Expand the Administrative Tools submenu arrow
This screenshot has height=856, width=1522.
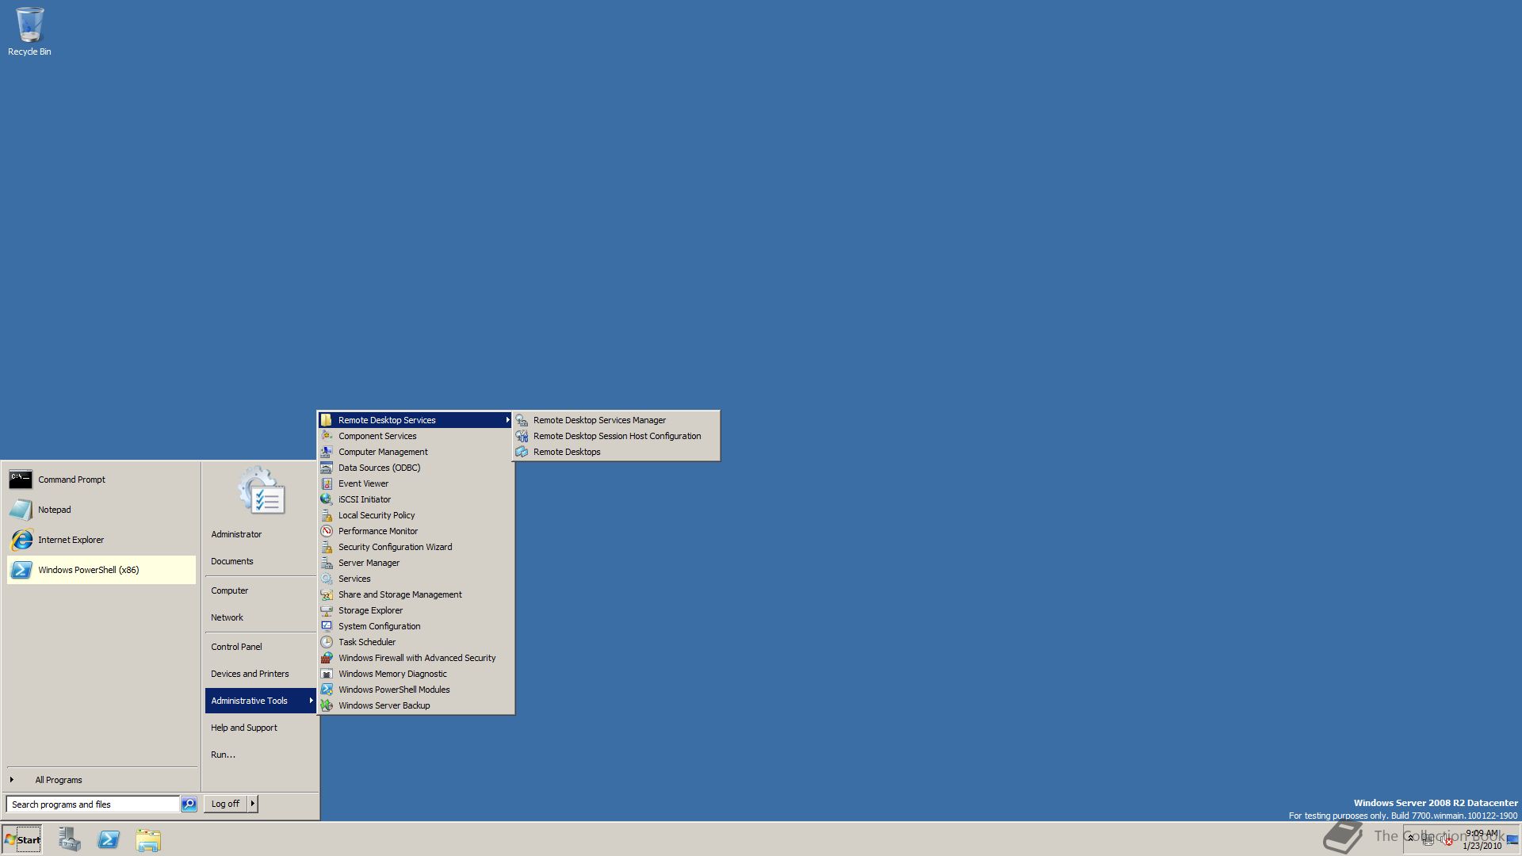point(311,701)
